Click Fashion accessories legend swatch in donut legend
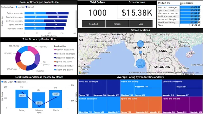This screenshot has height=114, width=203. click(x=55, y=50)
